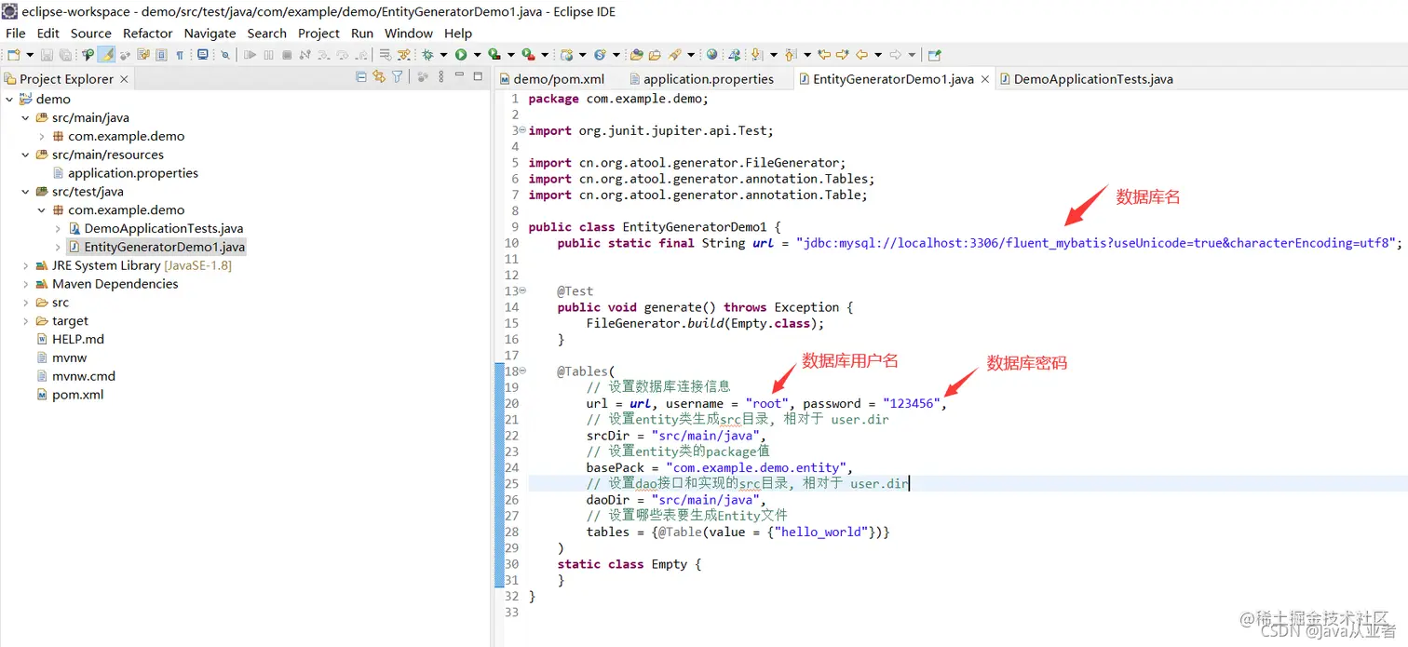Click the green Run button icon
Viewport: 1408px width, 647px height.
click(x=461, y=55)
